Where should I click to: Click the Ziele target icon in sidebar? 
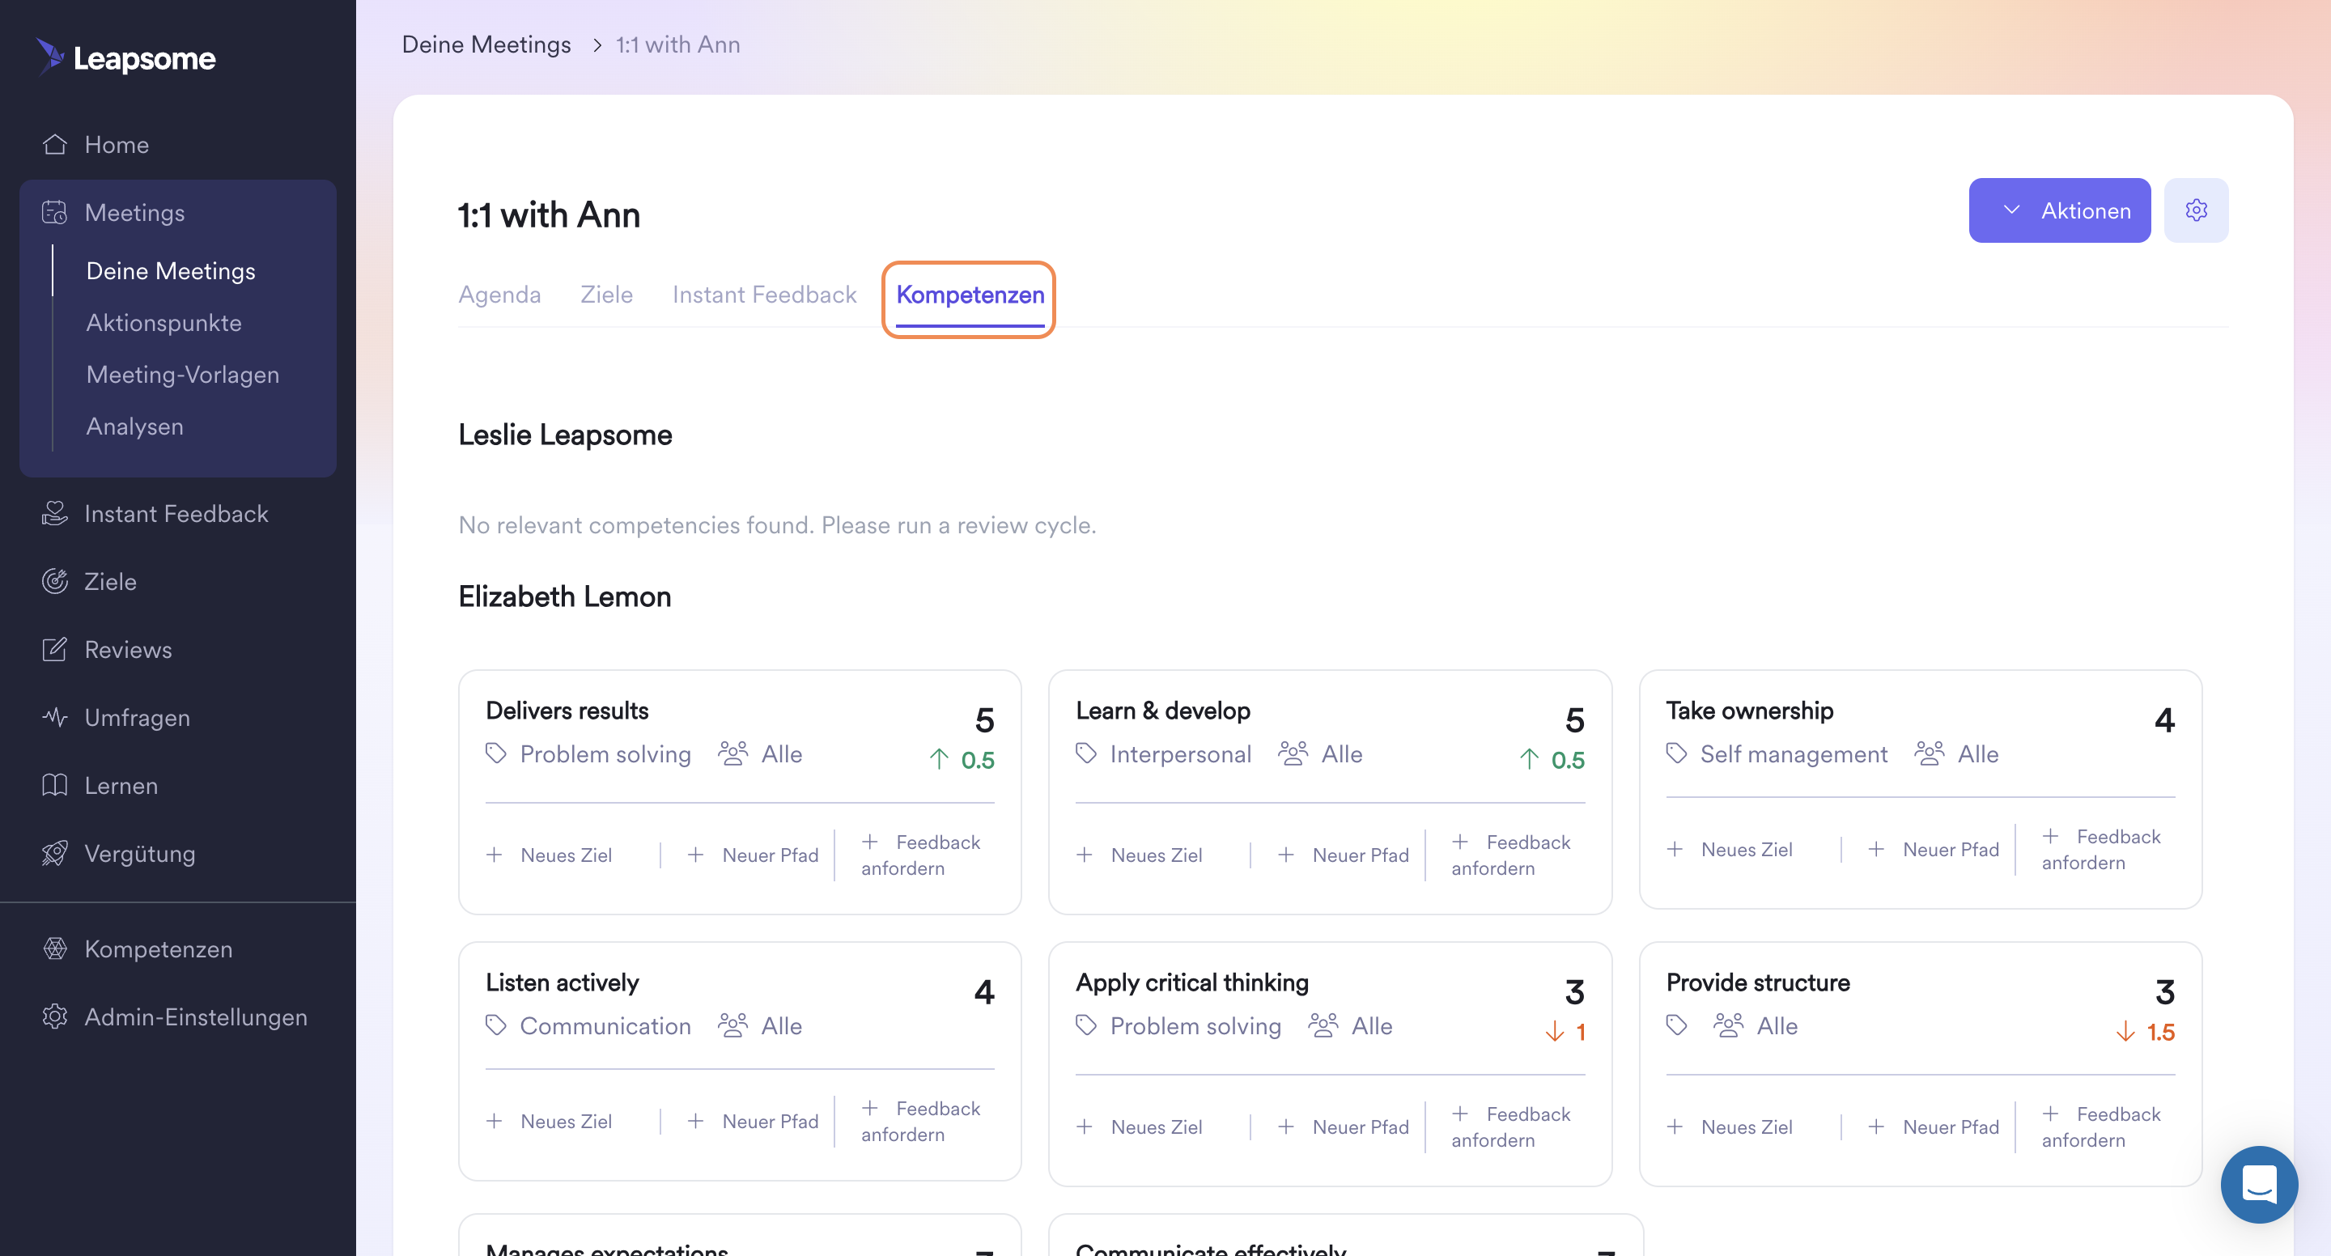[55, 581]
